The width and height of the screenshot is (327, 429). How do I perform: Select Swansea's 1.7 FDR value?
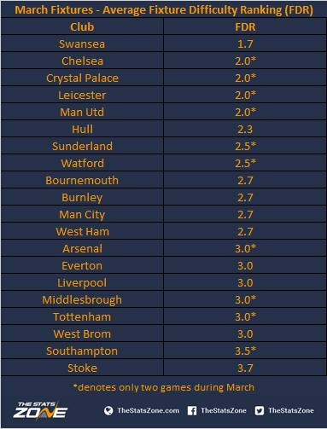pyautogui.click(x=245, y=43)
